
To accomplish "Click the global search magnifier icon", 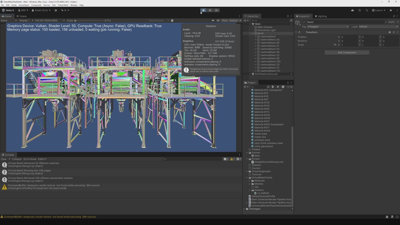I will coord(367,10).
